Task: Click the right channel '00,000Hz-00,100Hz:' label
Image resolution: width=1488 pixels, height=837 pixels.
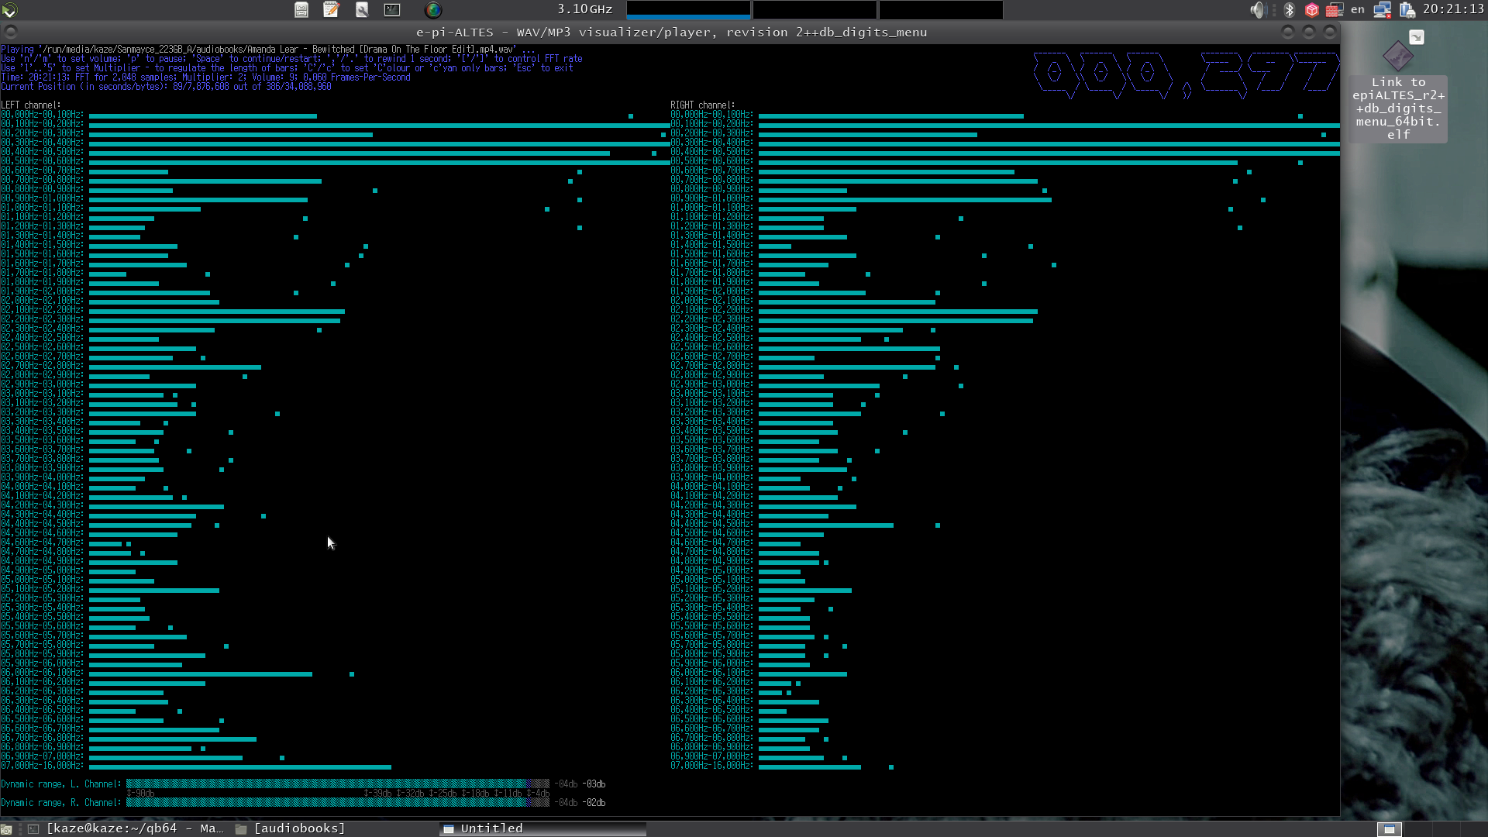Action: click(x=711, y=114)
